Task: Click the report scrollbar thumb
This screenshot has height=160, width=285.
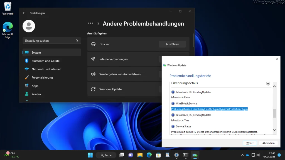Action: tap(274, 113)
